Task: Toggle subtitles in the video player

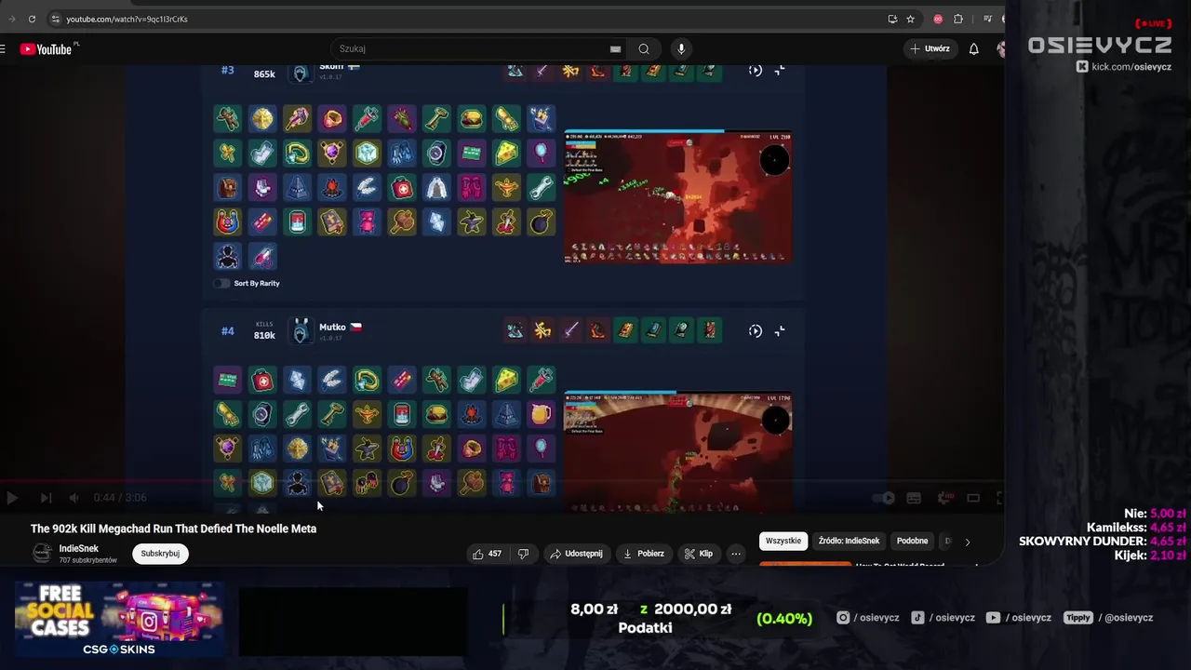Action: pos(914,498)
